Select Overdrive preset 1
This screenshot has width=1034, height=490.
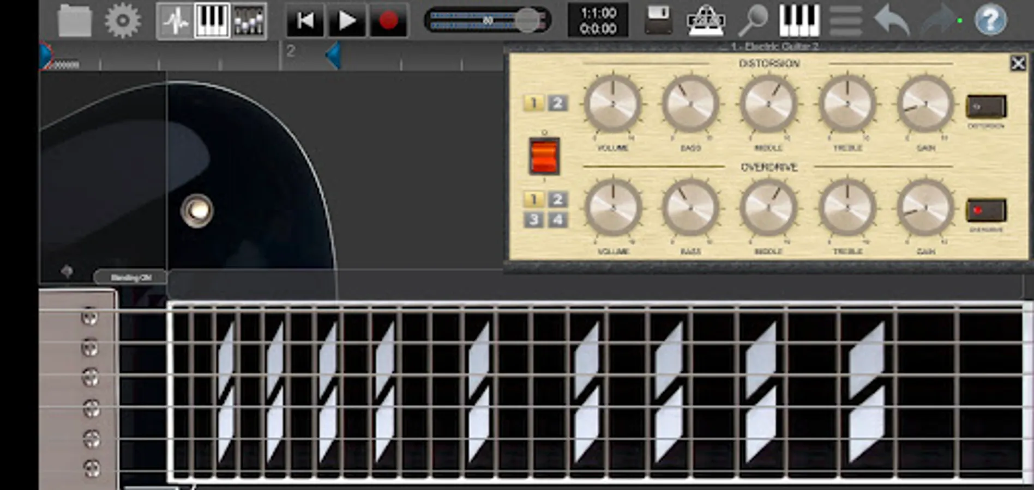click(x=534, y=199)
